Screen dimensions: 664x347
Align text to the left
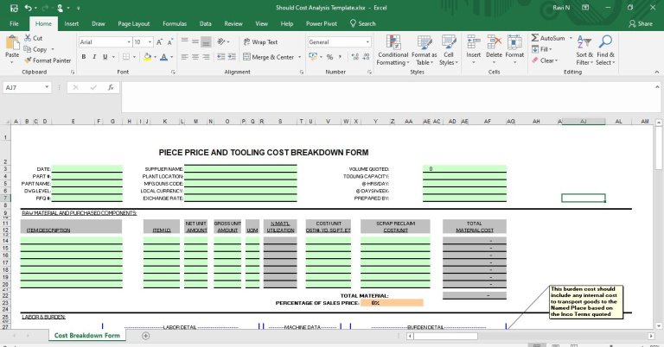tap(185, 57)
